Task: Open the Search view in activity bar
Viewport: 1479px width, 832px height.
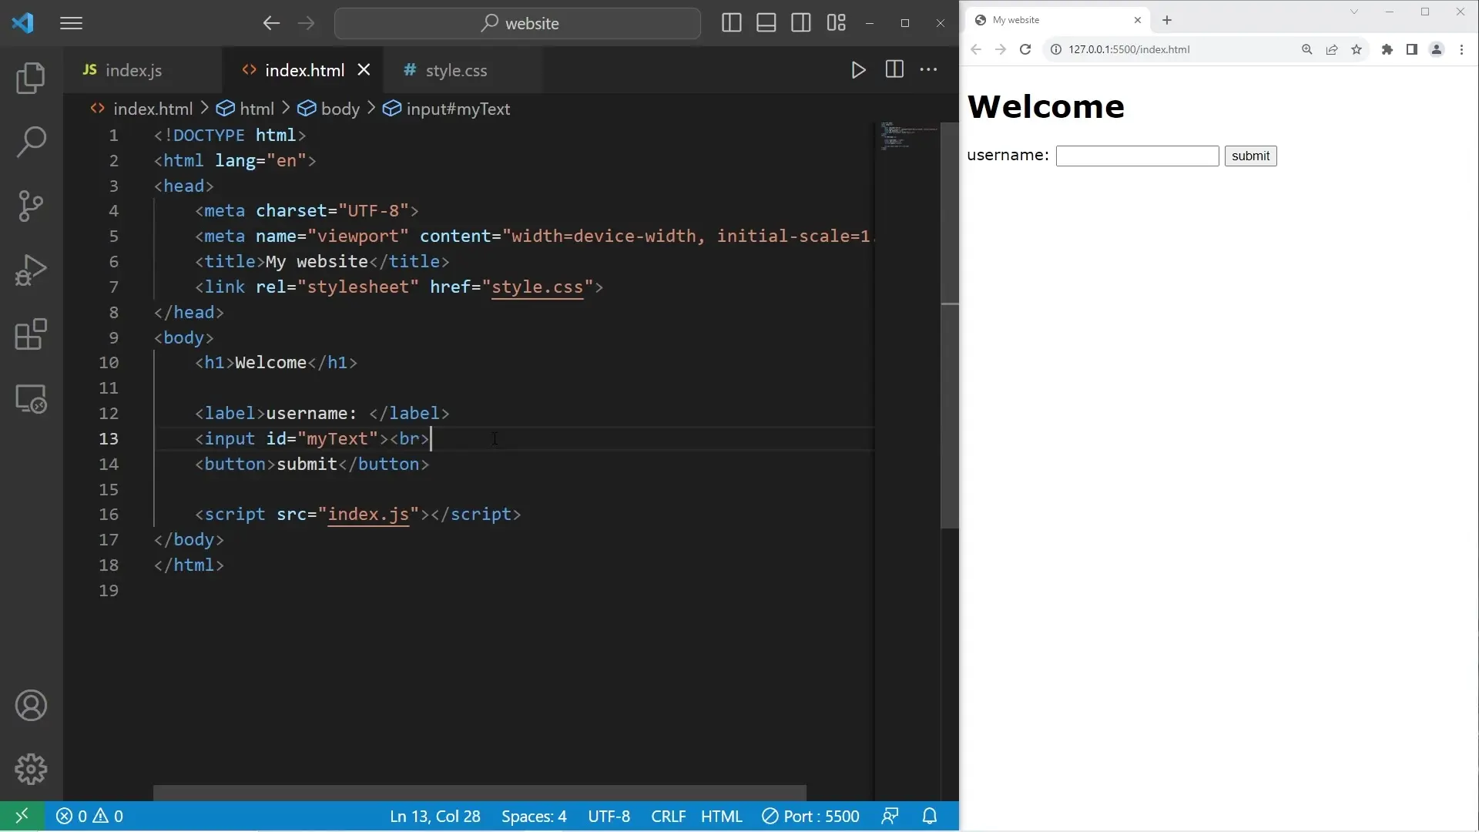Action: [x=31, y=142]
